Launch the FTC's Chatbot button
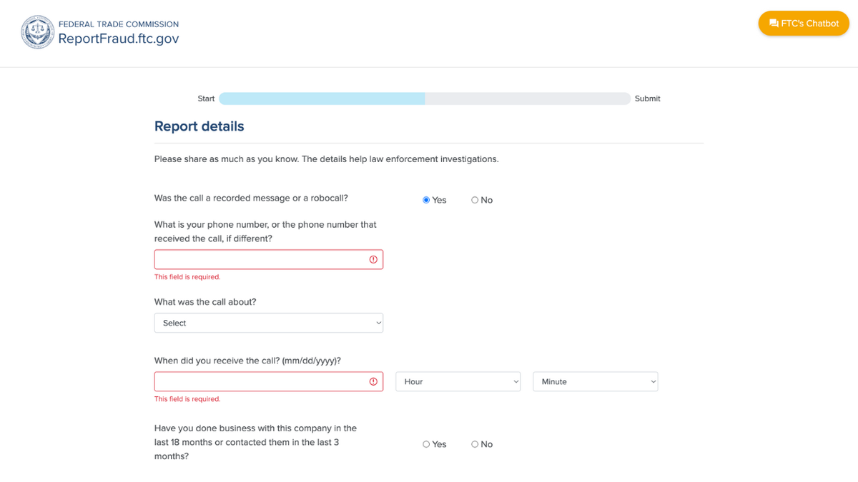Screen dimensions: 858x482 804,24
